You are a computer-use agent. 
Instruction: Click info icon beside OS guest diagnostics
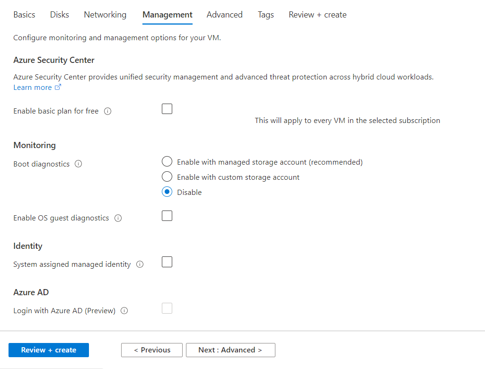tap(118, 218)
